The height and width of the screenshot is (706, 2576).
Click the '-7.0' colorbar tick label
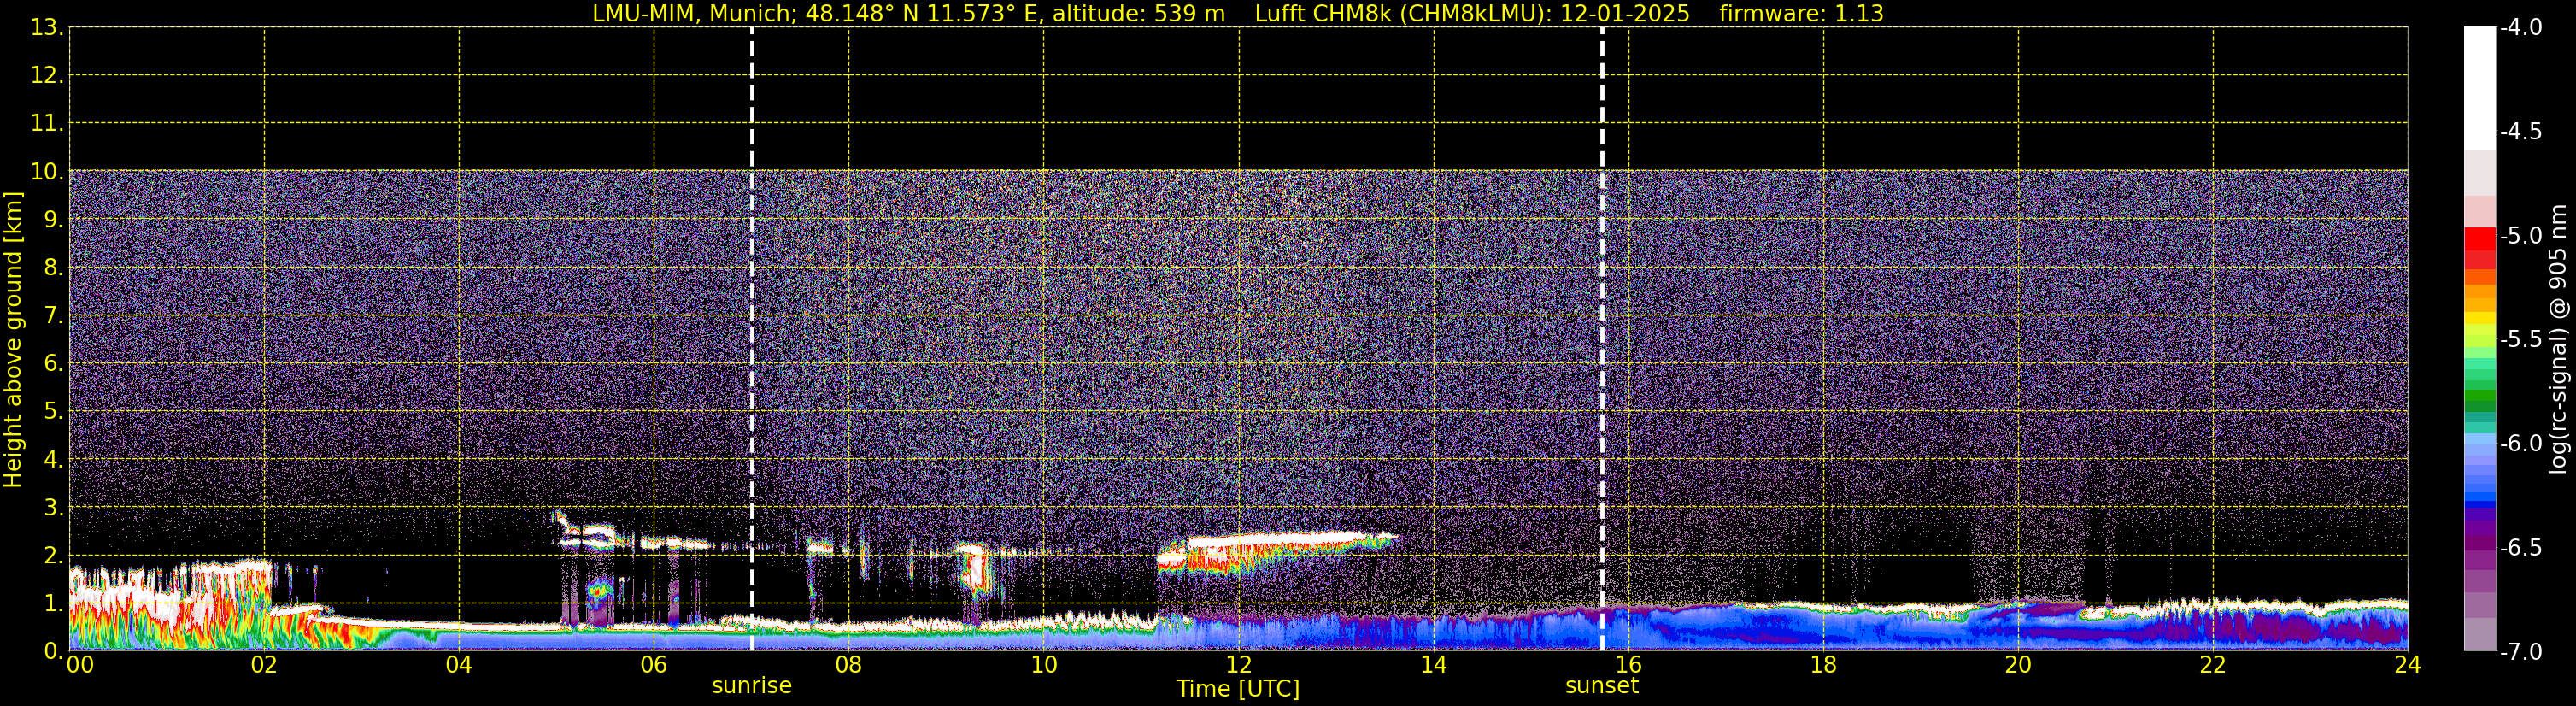2521,652
